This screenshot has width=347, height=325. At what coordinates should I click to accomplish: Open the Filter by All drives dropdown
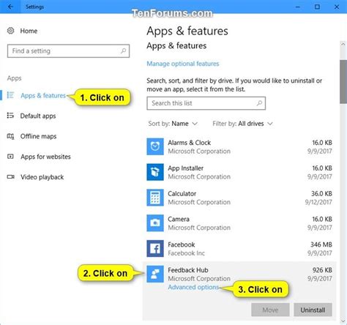tap(242, 124)
